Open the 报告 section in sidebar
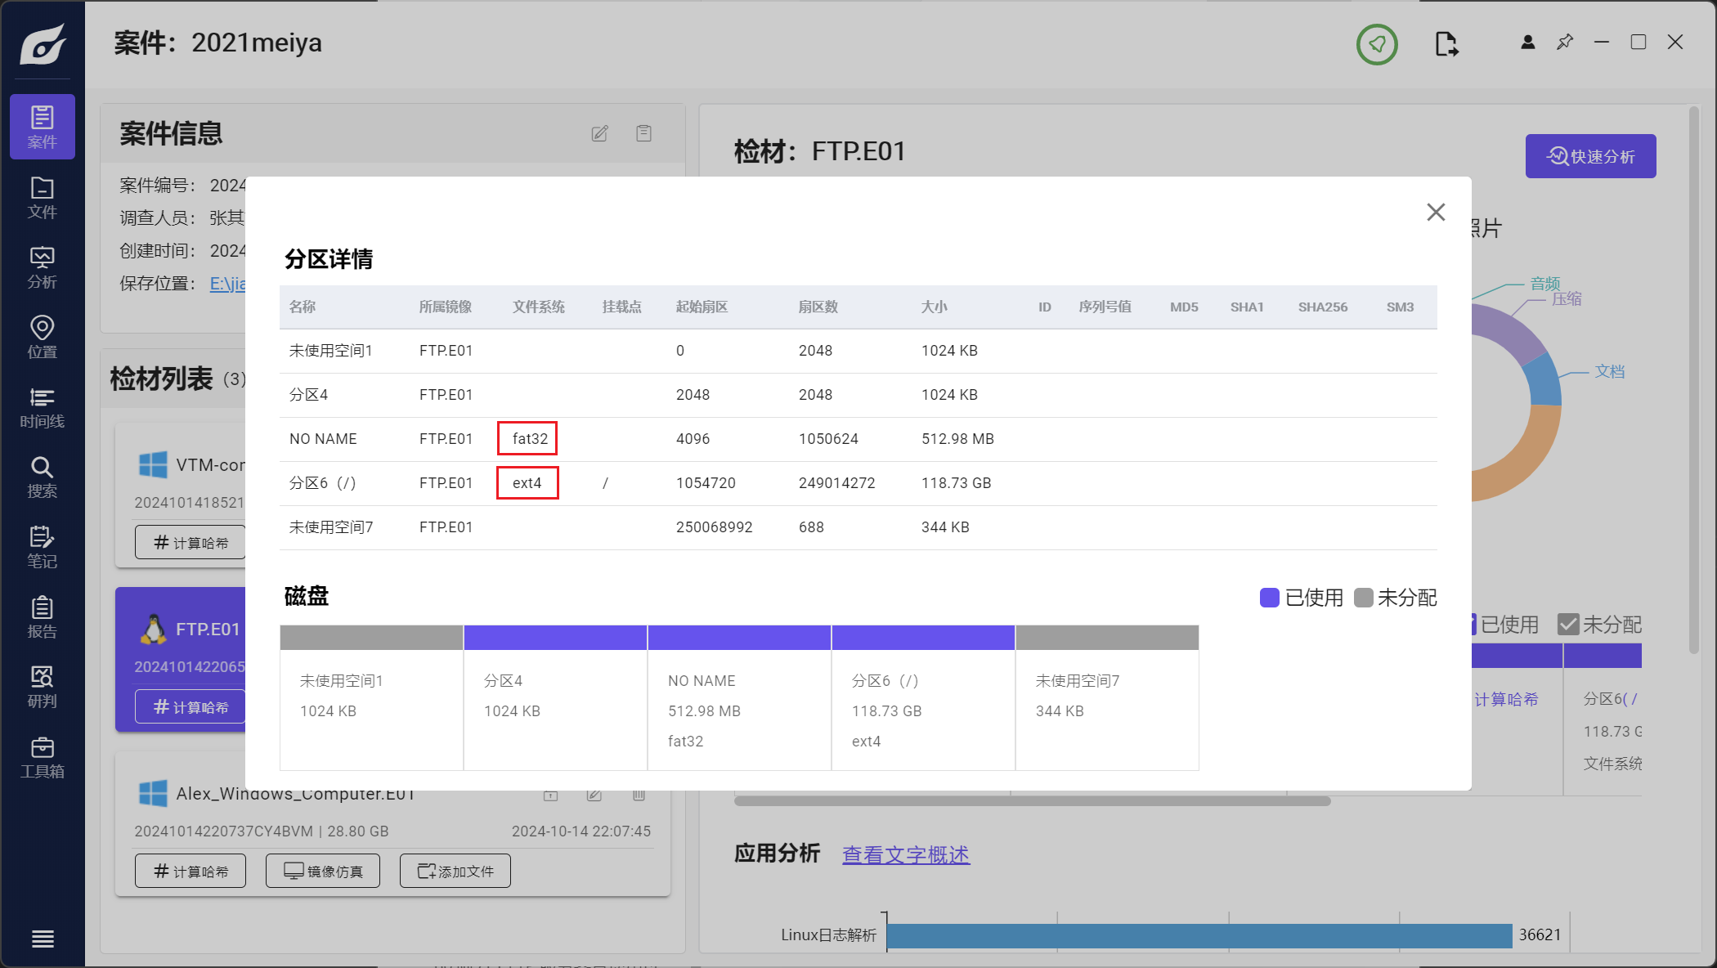Image resolution: width=1717 pixels, height=968 pixels. coord(43,617)
